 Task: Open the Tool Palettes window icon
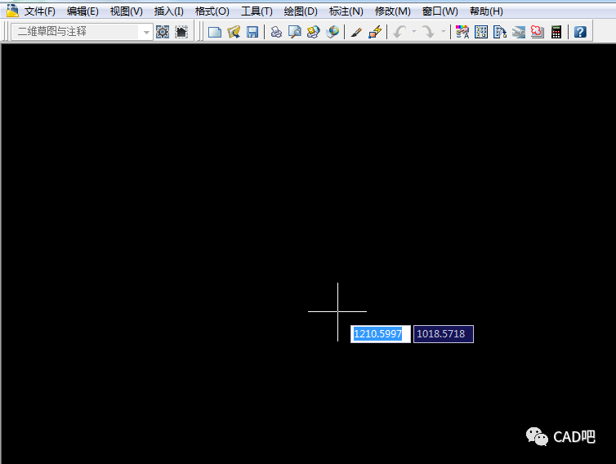coord(500,32)
